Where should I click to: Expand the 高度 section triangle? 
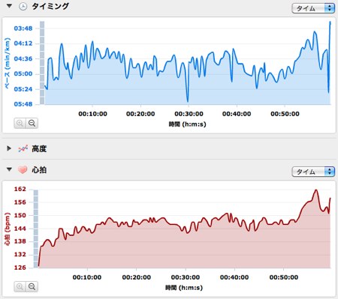(x=9, y=148)
